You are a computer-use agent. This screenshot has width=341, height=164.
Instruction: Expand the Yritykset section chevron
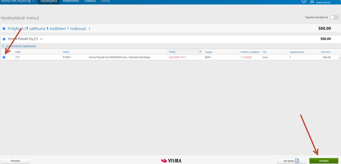coord(89,29)
